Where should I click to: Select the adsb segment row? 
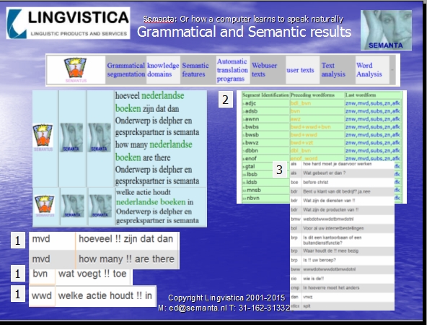tap(322, 111)
